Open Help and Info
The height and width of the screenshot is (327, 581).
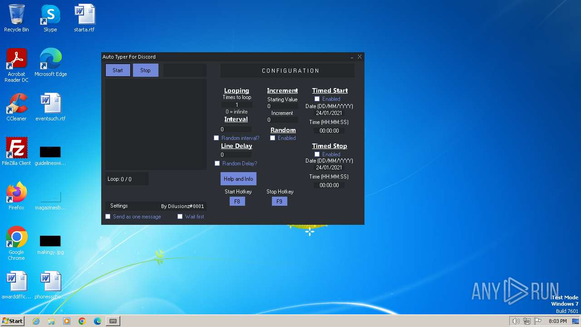(238, 179)
